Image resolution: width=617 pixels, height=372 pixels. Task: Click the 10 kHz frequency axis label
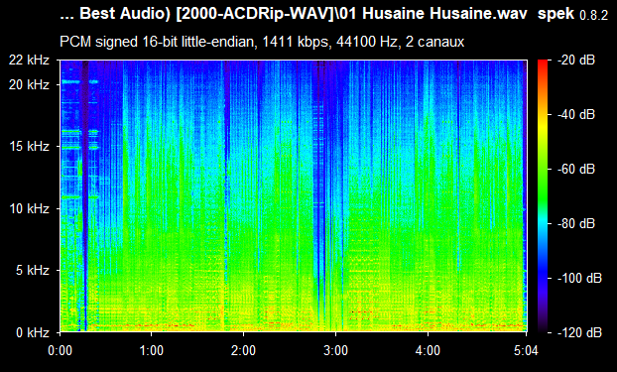tap(29, 208)
